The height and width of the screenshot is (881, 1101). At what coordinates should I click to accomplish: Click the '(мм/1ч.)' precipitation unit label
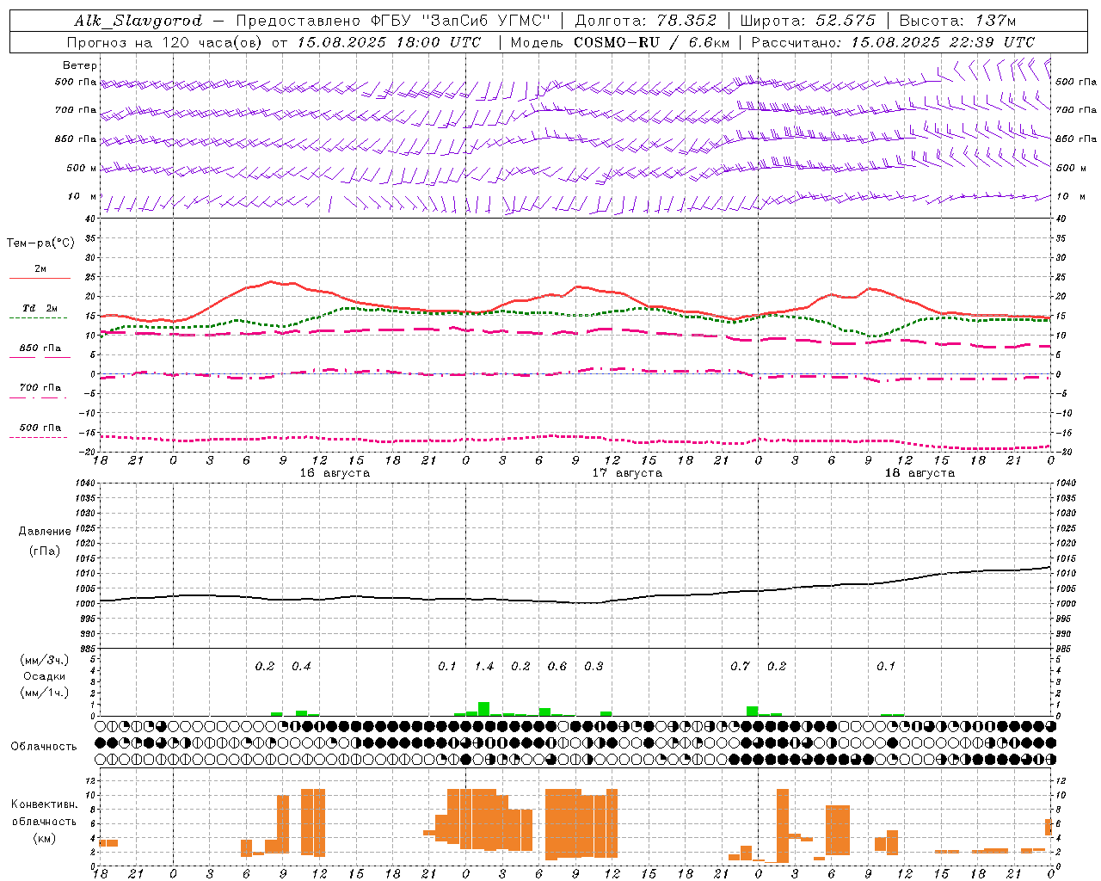click(45, 693)
